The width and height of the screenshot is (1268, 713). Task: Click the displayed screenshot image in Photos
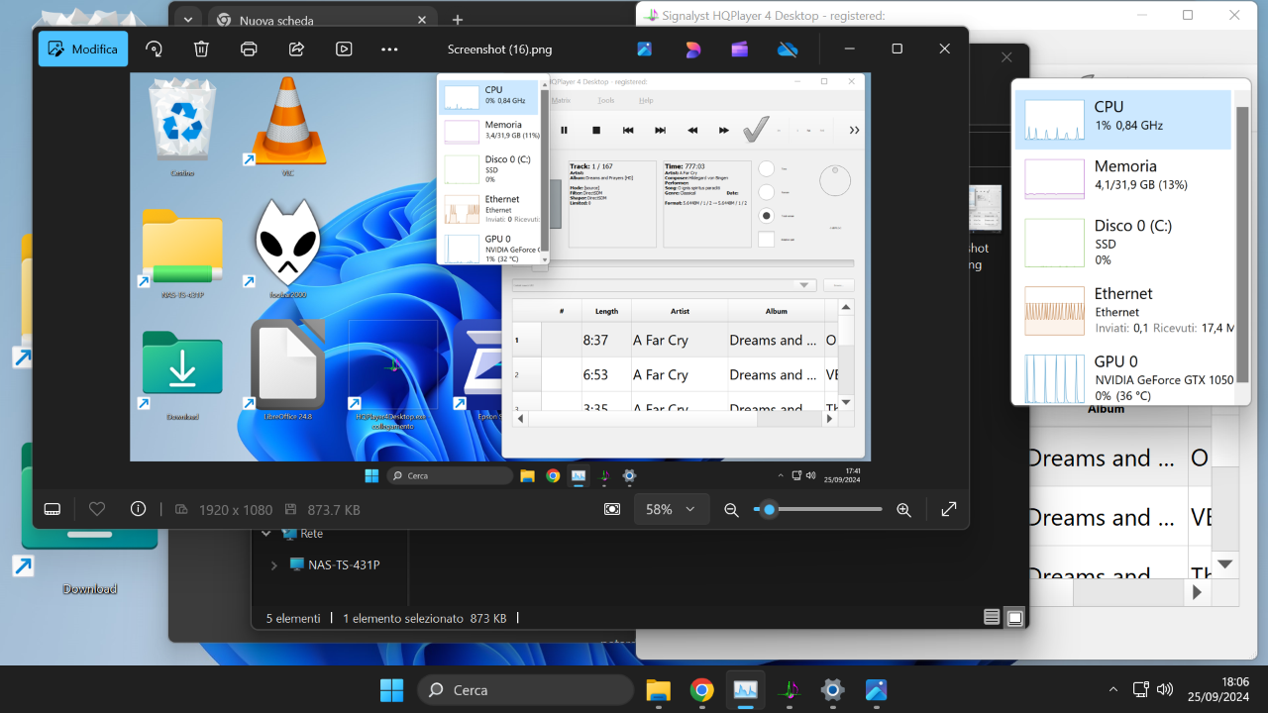(499, 280)
